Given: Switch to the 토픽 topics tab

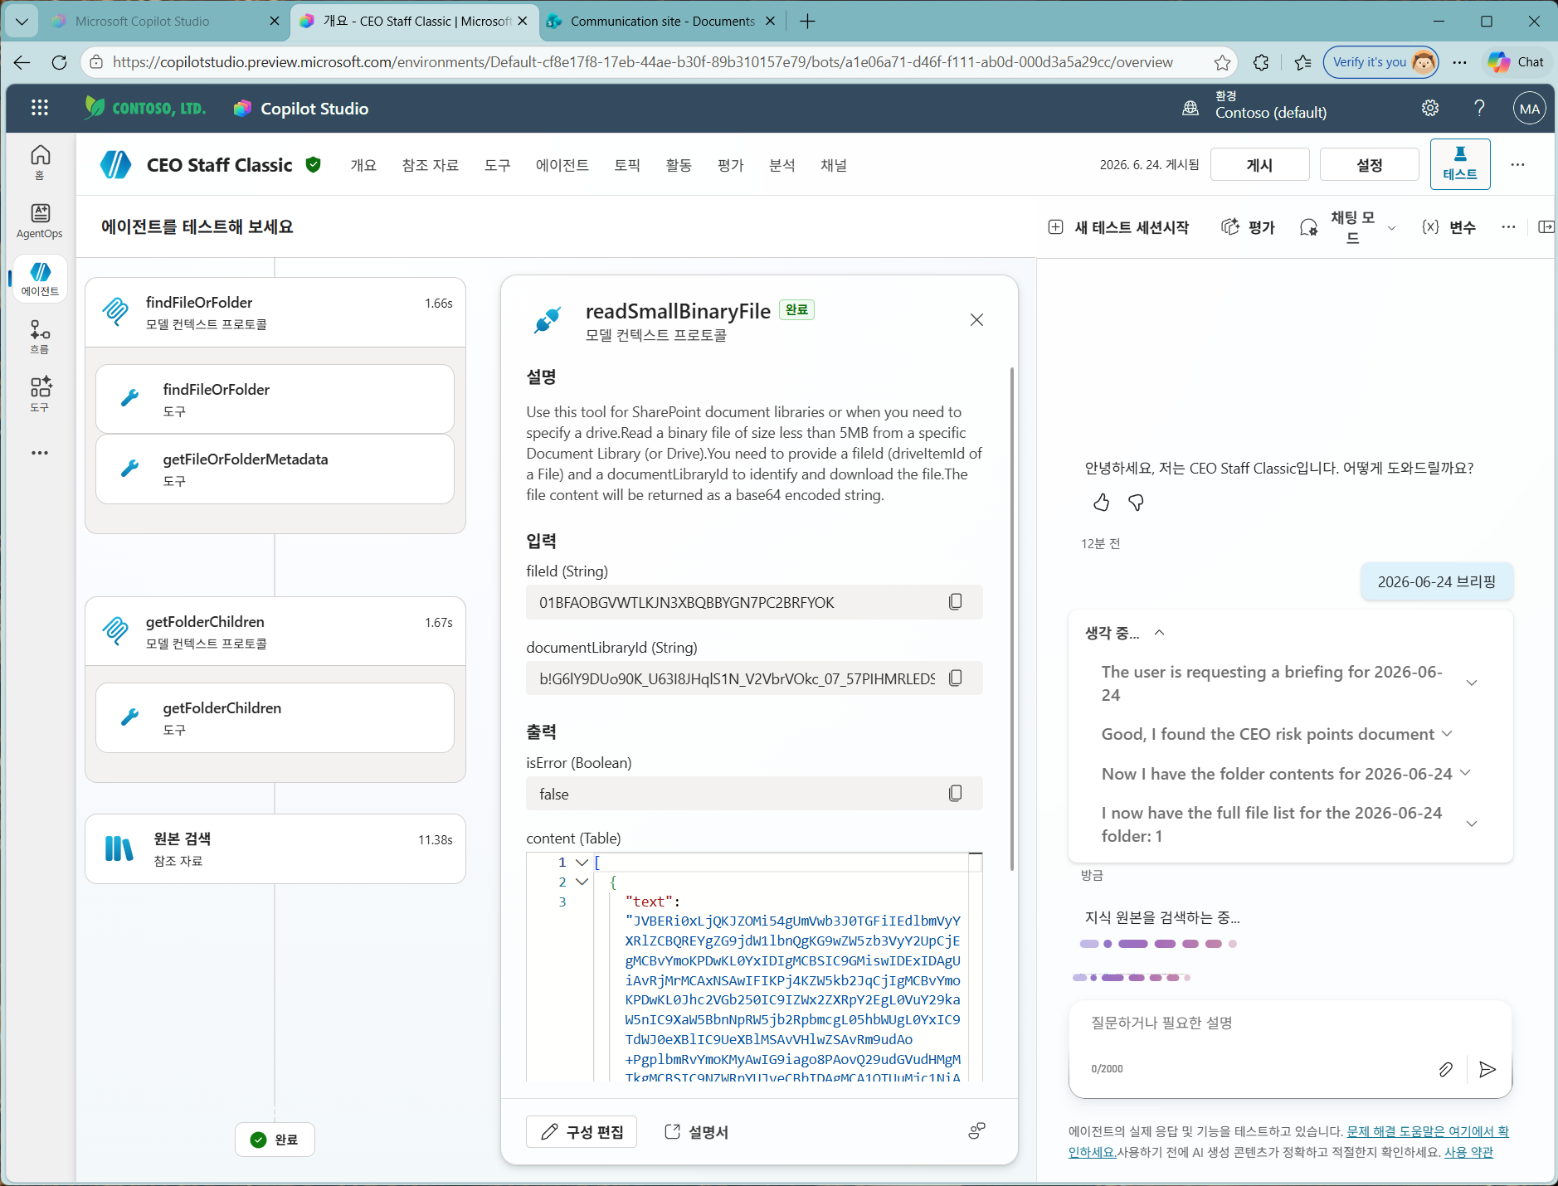Looking at the screenshot, I should pyautogui.click(x=627, y=165).
